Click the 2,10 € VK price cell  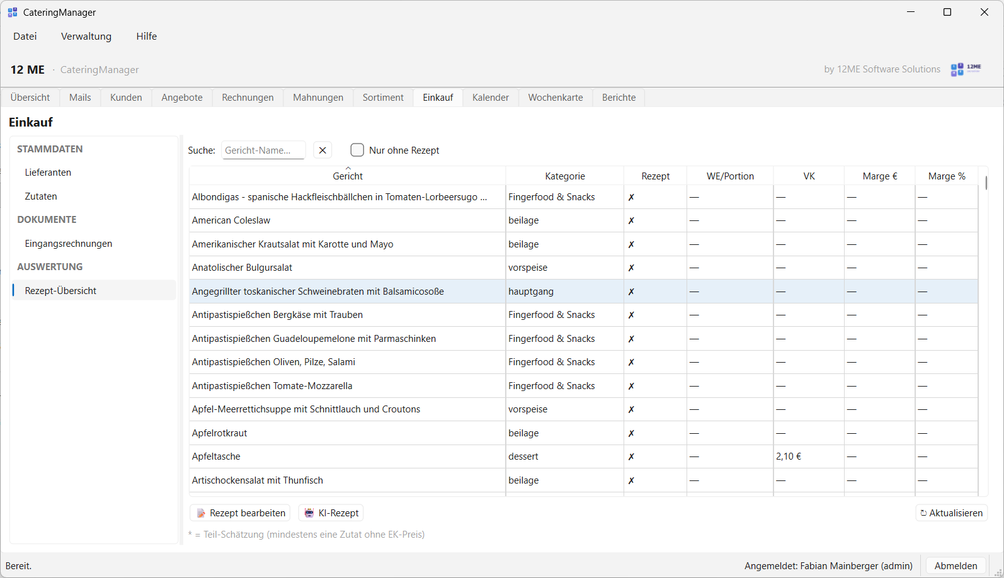tap(809, 456)
